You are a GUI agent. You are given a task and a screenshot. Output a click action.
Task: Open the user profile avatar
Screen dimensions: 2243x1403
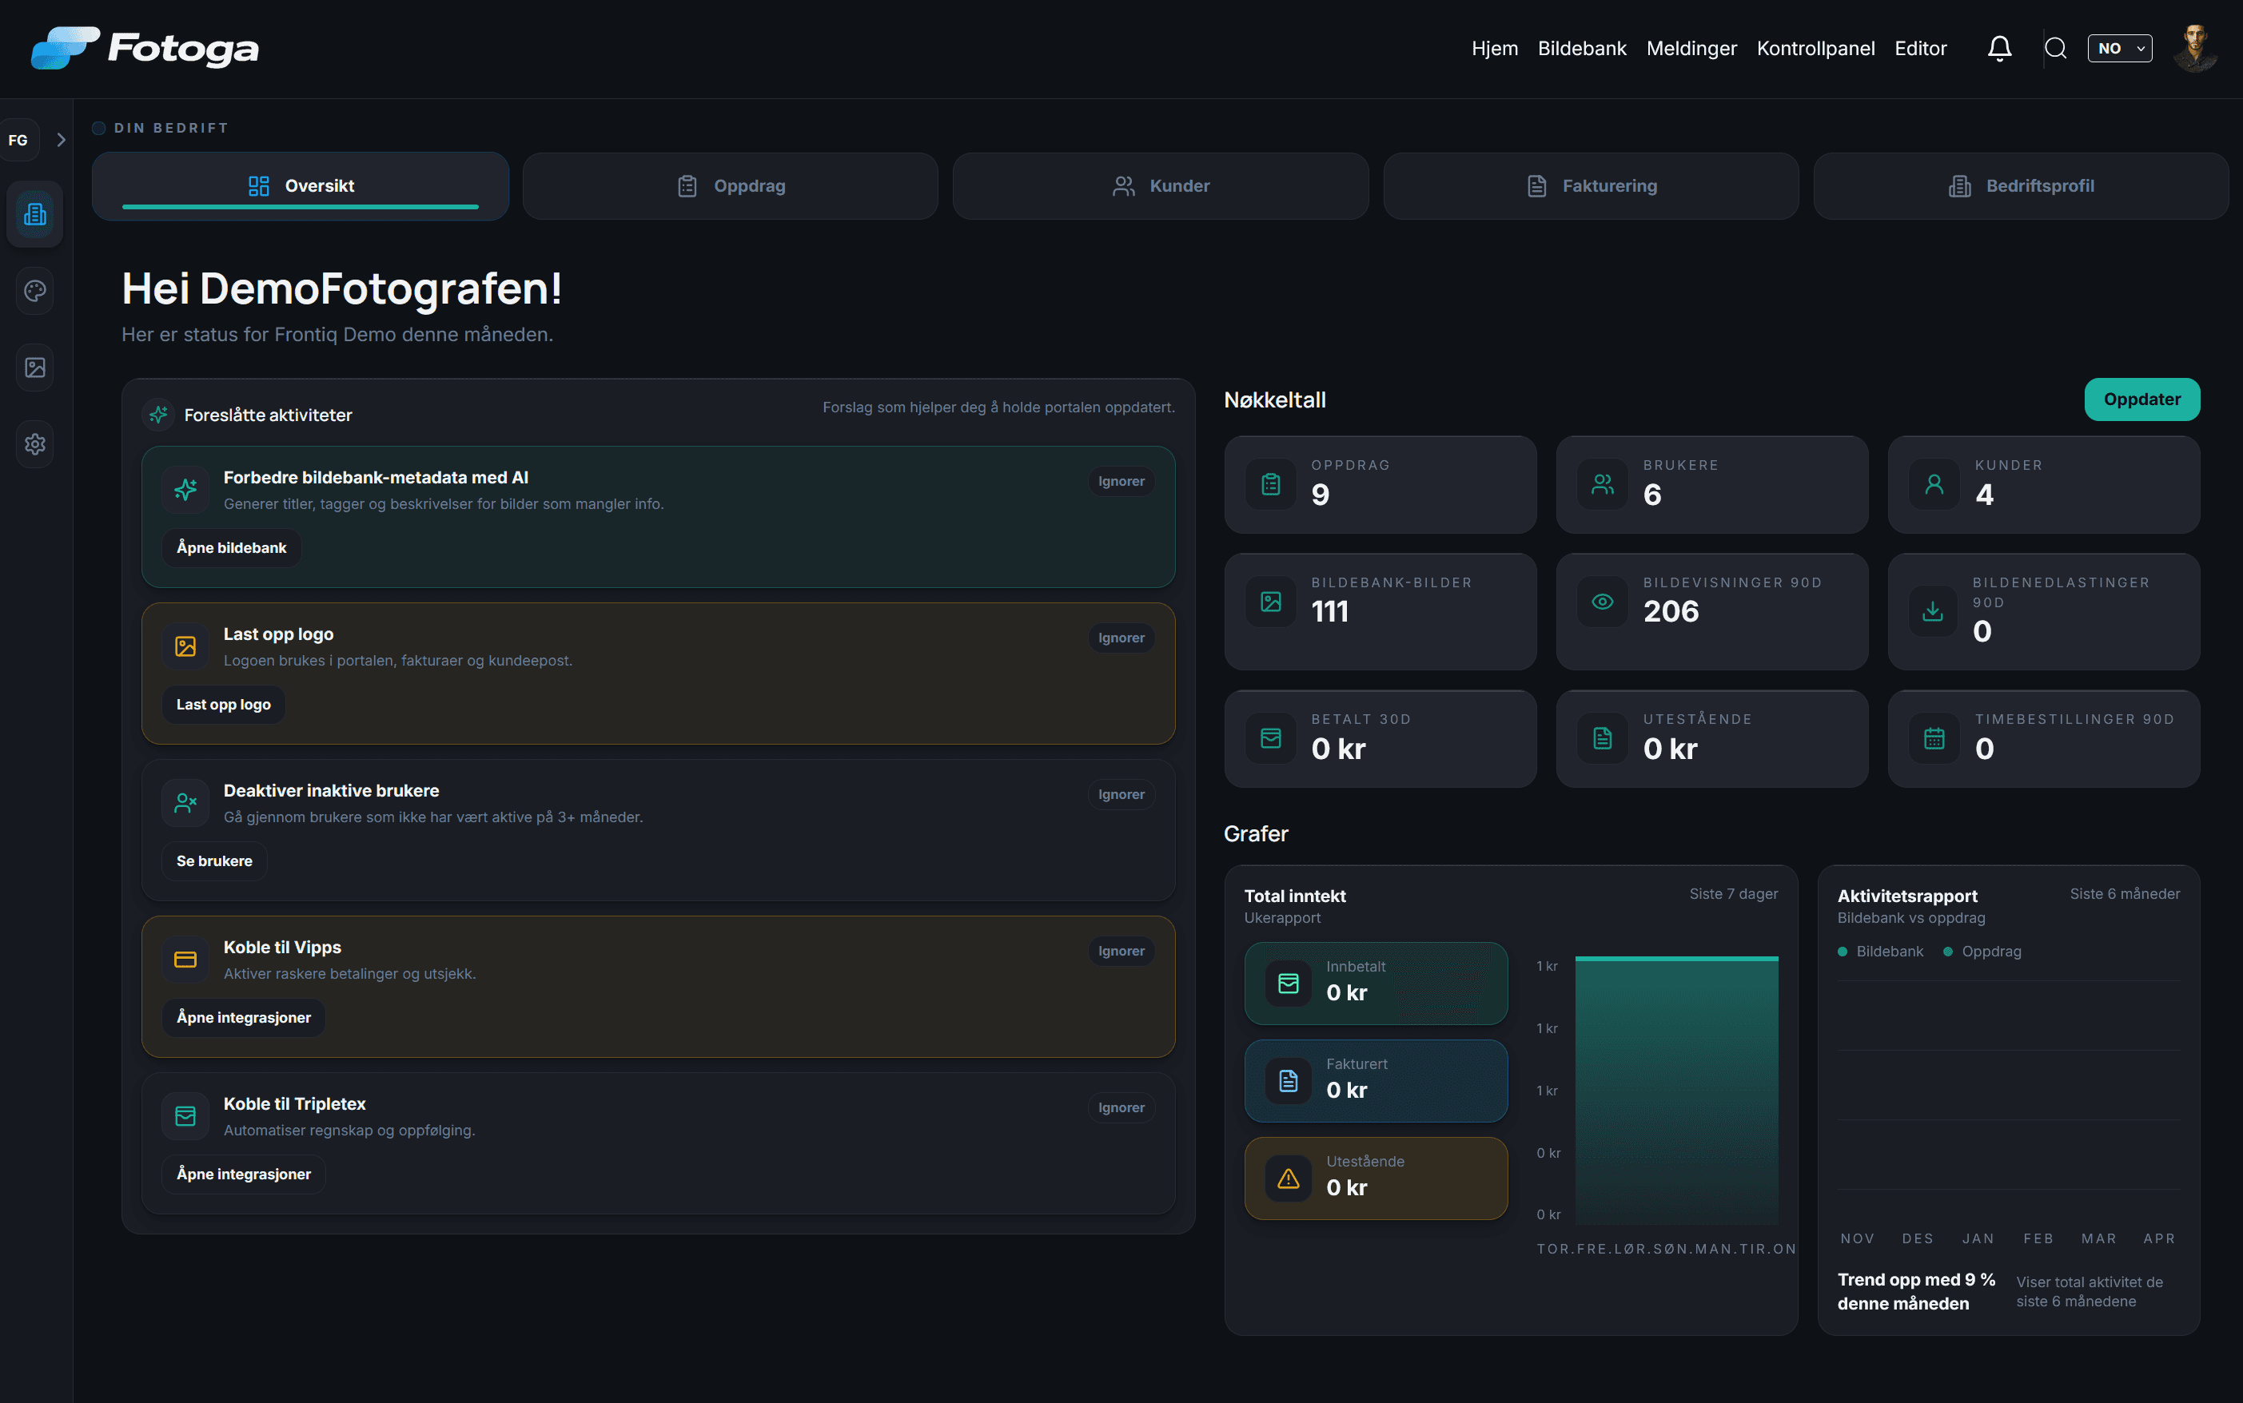point(2195,48)
